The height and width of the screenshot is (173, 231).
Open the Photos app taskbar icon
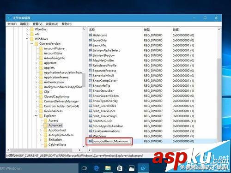pyautogui.click(x=132, y=168)
